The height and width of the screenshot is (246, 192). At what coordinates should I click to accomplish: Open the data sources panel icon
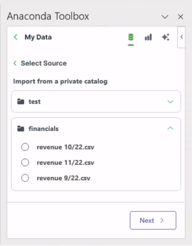tap(130, 37)
